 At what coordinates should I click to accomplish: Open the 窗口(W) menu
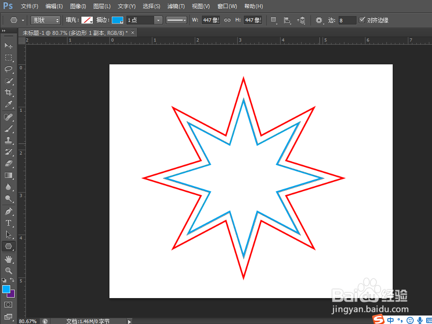227,6
